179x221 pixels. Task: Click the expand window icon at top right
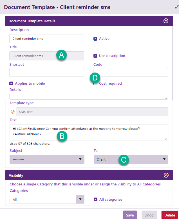pos(177,7)
